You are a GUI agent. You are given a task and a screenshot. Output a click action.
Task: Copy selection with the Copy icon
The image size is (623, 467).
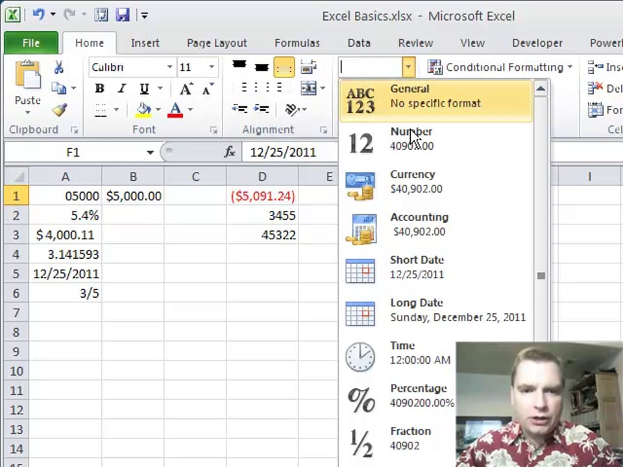(x=59, y=88)
